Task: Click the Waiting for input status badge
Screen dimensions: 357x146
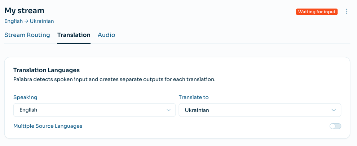Action: (x=317, y=12)
